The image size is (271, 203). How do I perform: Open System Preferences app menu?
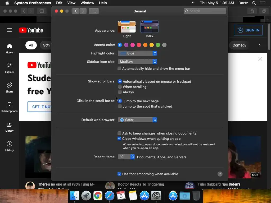[x=33, y=3]
